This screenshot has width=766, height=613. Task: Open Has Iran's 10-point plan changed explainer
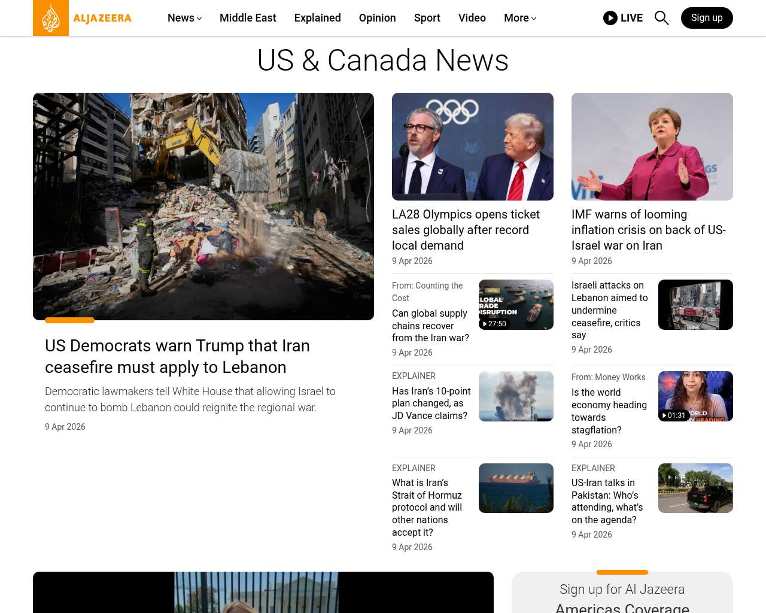point(431,403)
